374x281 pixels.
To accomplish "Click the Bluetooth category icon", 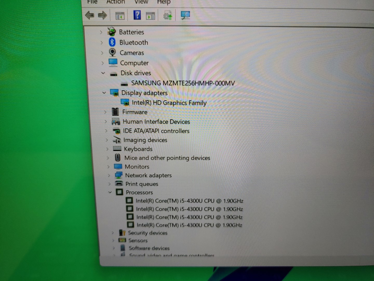I will (112, 42).
